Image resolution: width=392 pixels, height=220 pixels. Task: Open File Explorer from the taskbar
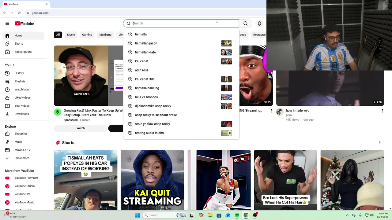click(210, 215)
